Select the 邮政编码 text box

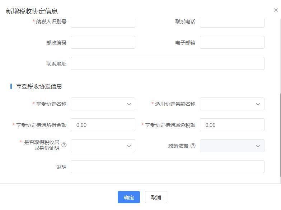pos(103,42)
